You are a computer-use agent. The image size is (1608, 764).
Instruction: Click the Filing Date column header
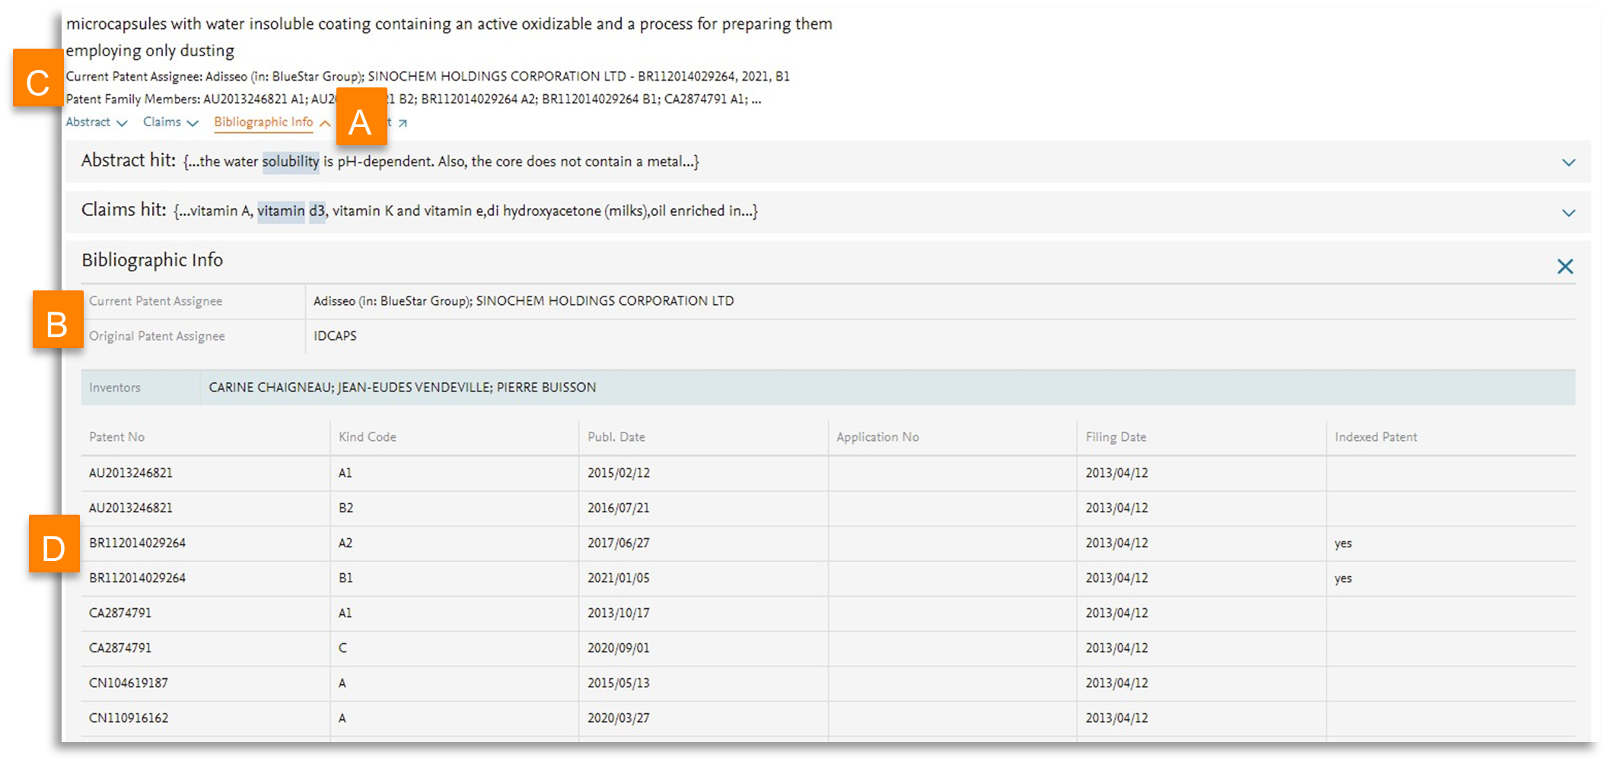point(1115,437)
